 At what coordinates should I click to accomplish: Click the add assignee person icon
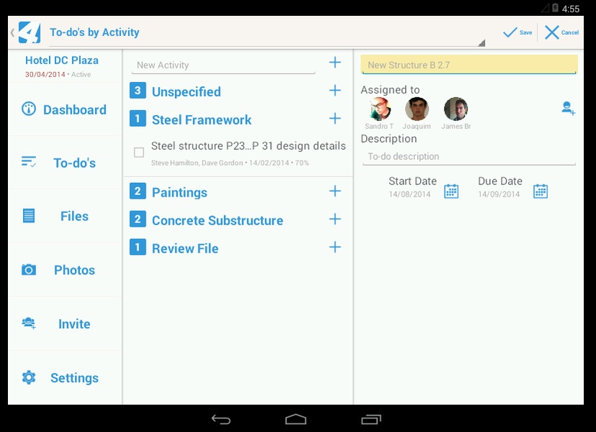coord(568,108)
